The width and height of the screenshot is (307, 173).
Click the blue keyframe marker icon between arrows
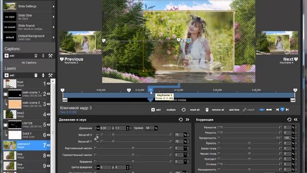click(x=282, y=110)
